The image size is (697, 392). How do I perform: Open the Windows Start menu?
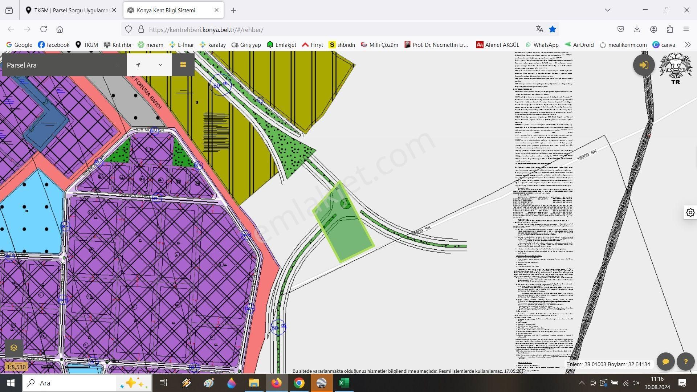point(11,383)
